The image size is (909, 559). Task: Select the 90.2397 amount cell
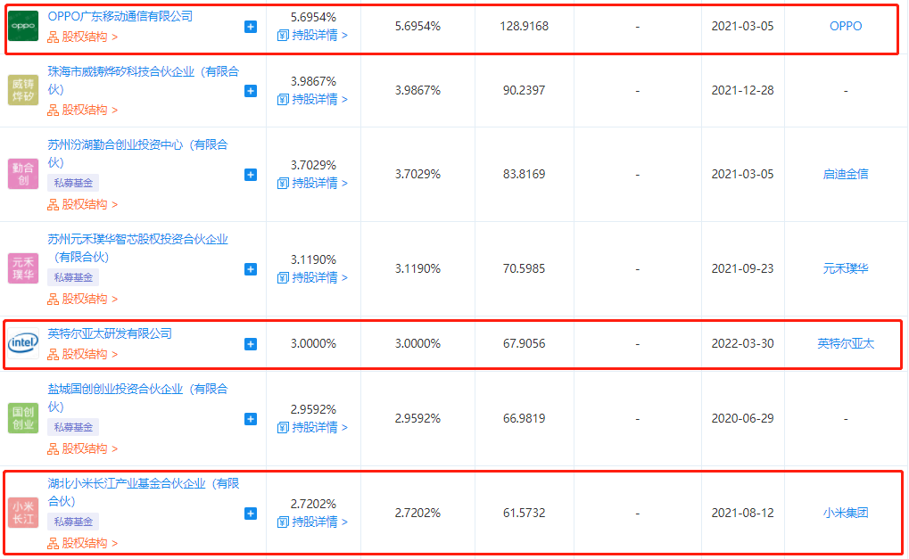coord(524,90)
